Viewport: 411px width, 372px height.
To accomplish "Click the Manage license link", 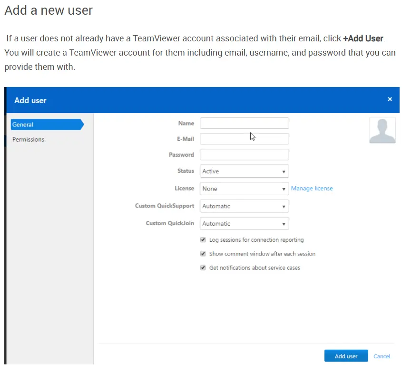I will (312, 189).
